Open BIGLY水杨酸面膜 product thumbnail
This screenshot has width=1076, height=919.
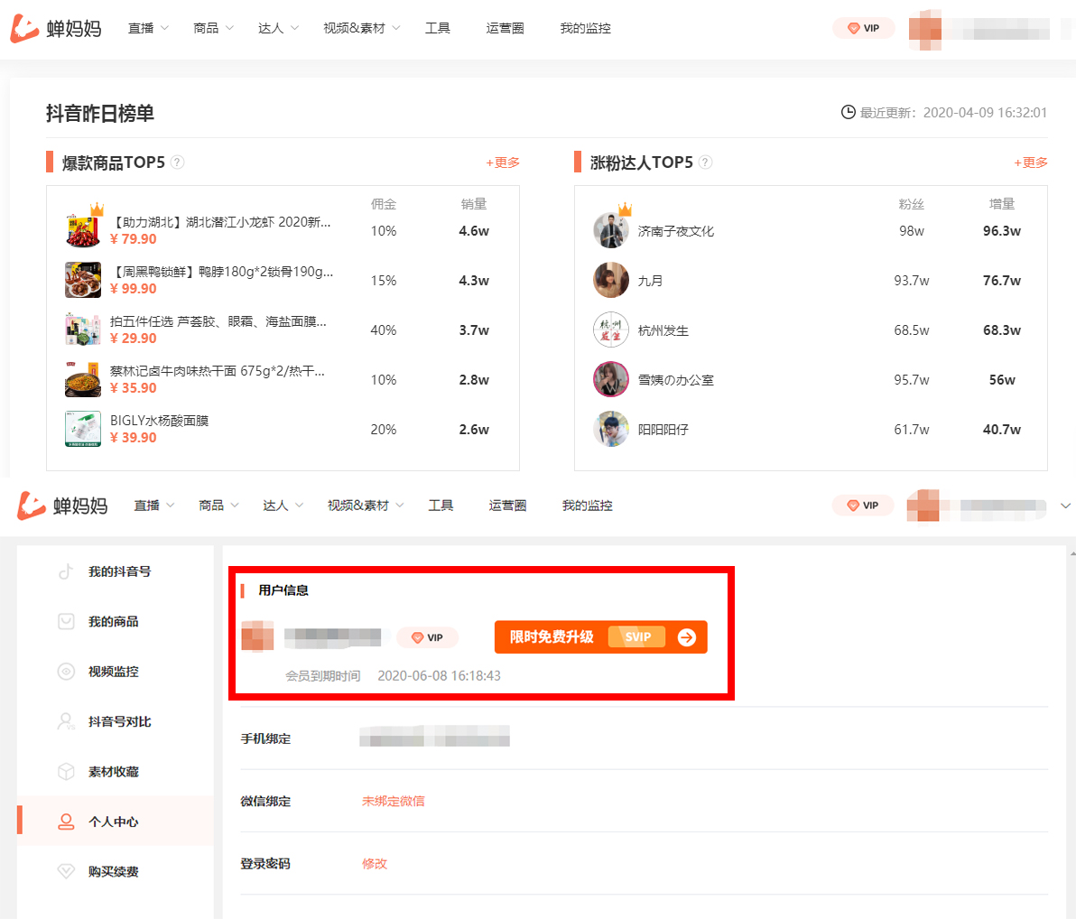pyautogui.click(x=83, y=429)
